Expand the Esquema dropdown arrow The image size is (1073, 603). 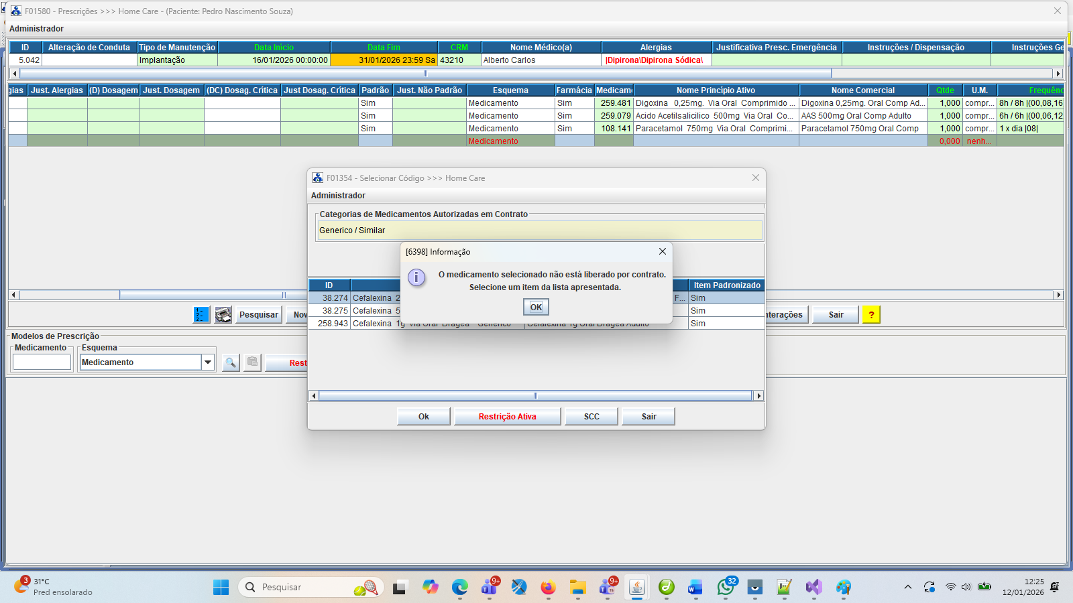point(208,362)
